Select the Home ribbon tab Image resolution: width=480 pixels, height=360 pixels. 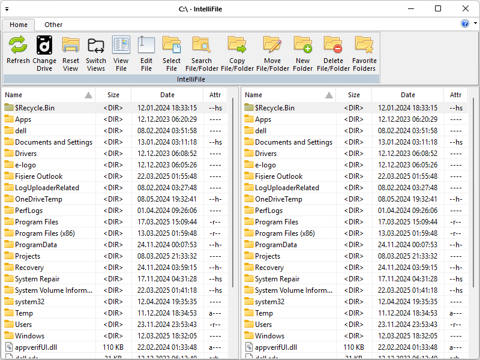click(18, 25)
